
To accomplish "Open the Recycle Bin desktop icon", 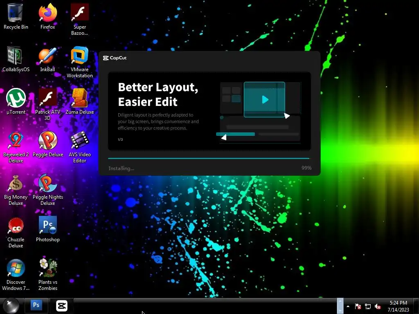I will pos(16,16).
